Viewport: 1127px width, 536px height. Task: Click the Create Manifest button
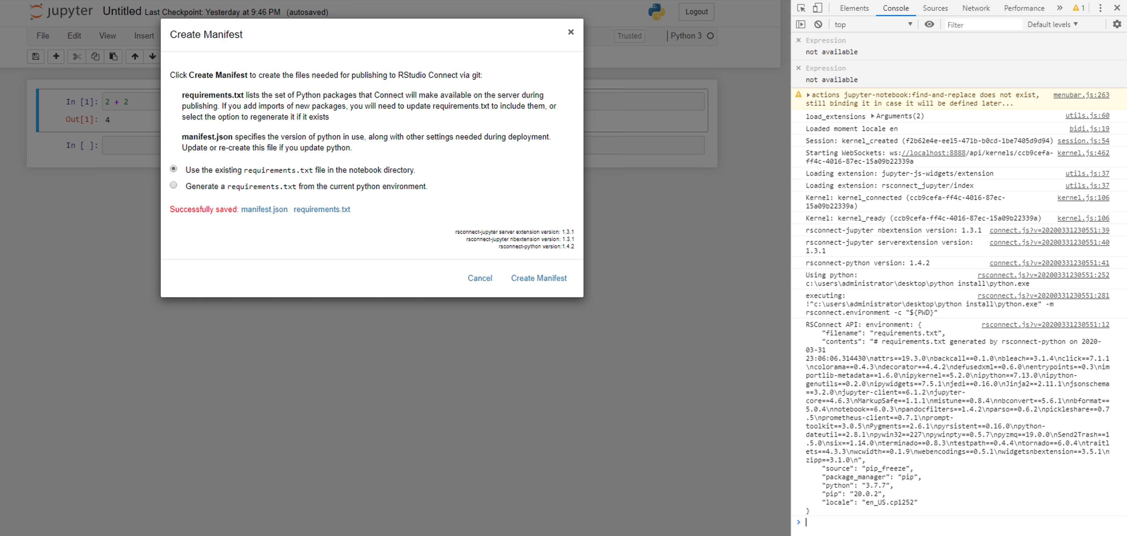538,278
